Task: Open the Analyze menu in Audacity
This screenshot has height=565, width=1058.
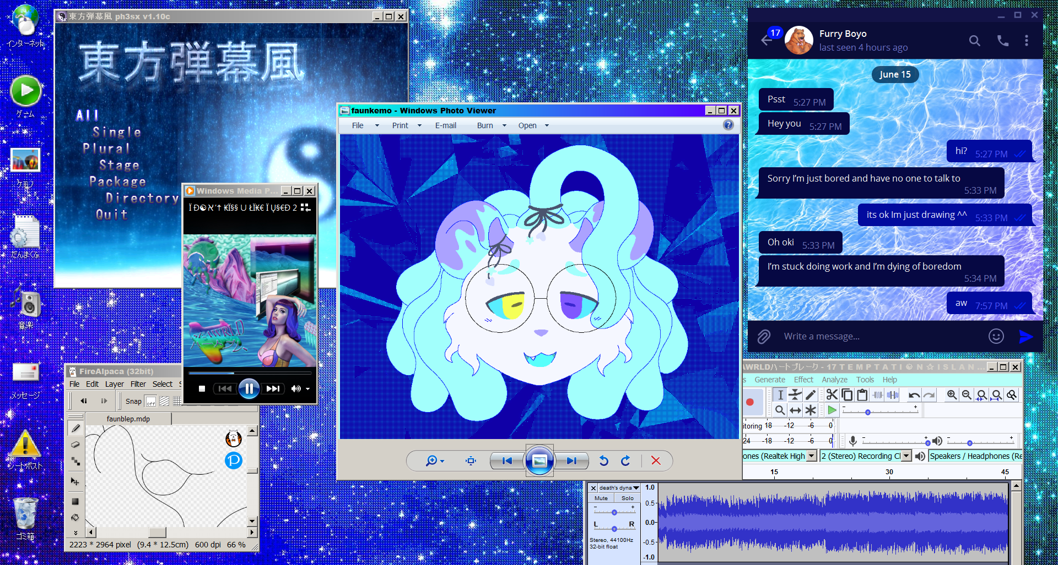Action: pos(835,380)
